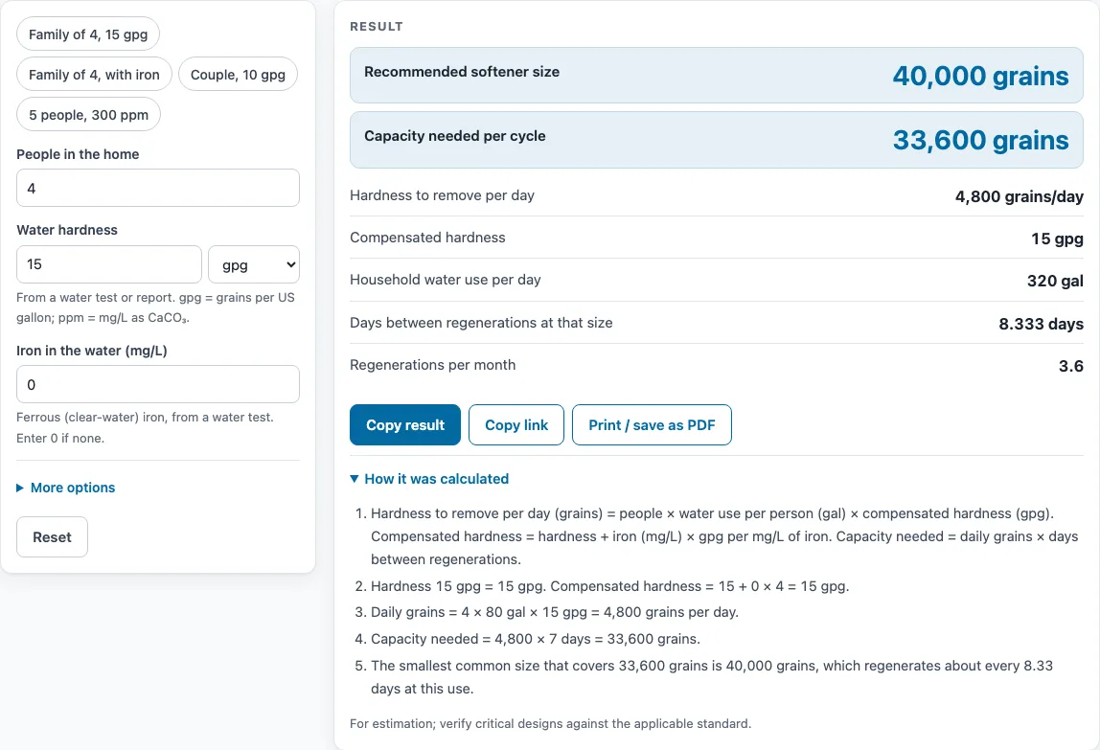Pick the '5 people, 300 ppm' preset
This screenshot has height=750, width=1100.
(88, 114)
